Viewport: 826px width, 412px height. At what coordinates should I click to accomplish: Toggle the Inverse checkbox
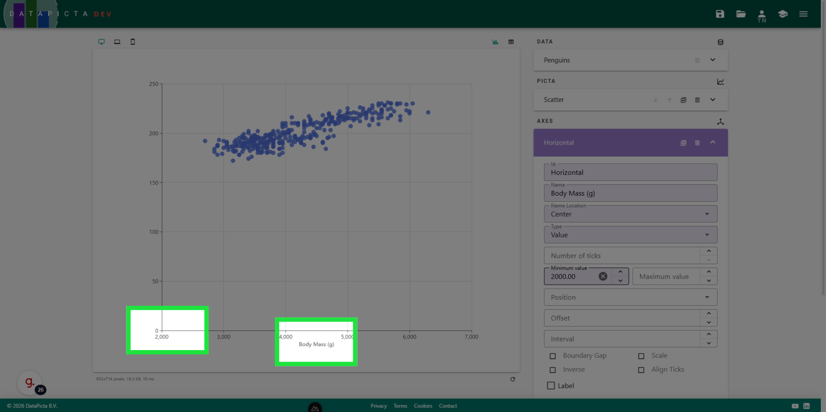[x=553, y=370]
